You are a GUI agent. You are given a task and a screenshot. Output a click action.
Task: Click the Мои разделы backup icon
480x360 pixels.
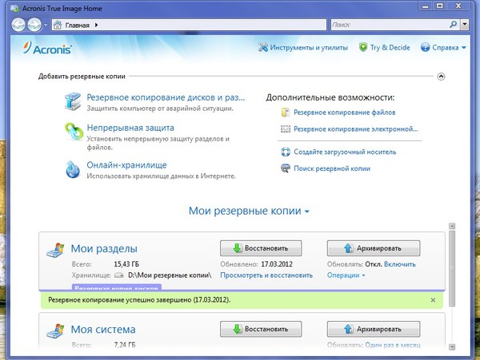coord(55,250)
